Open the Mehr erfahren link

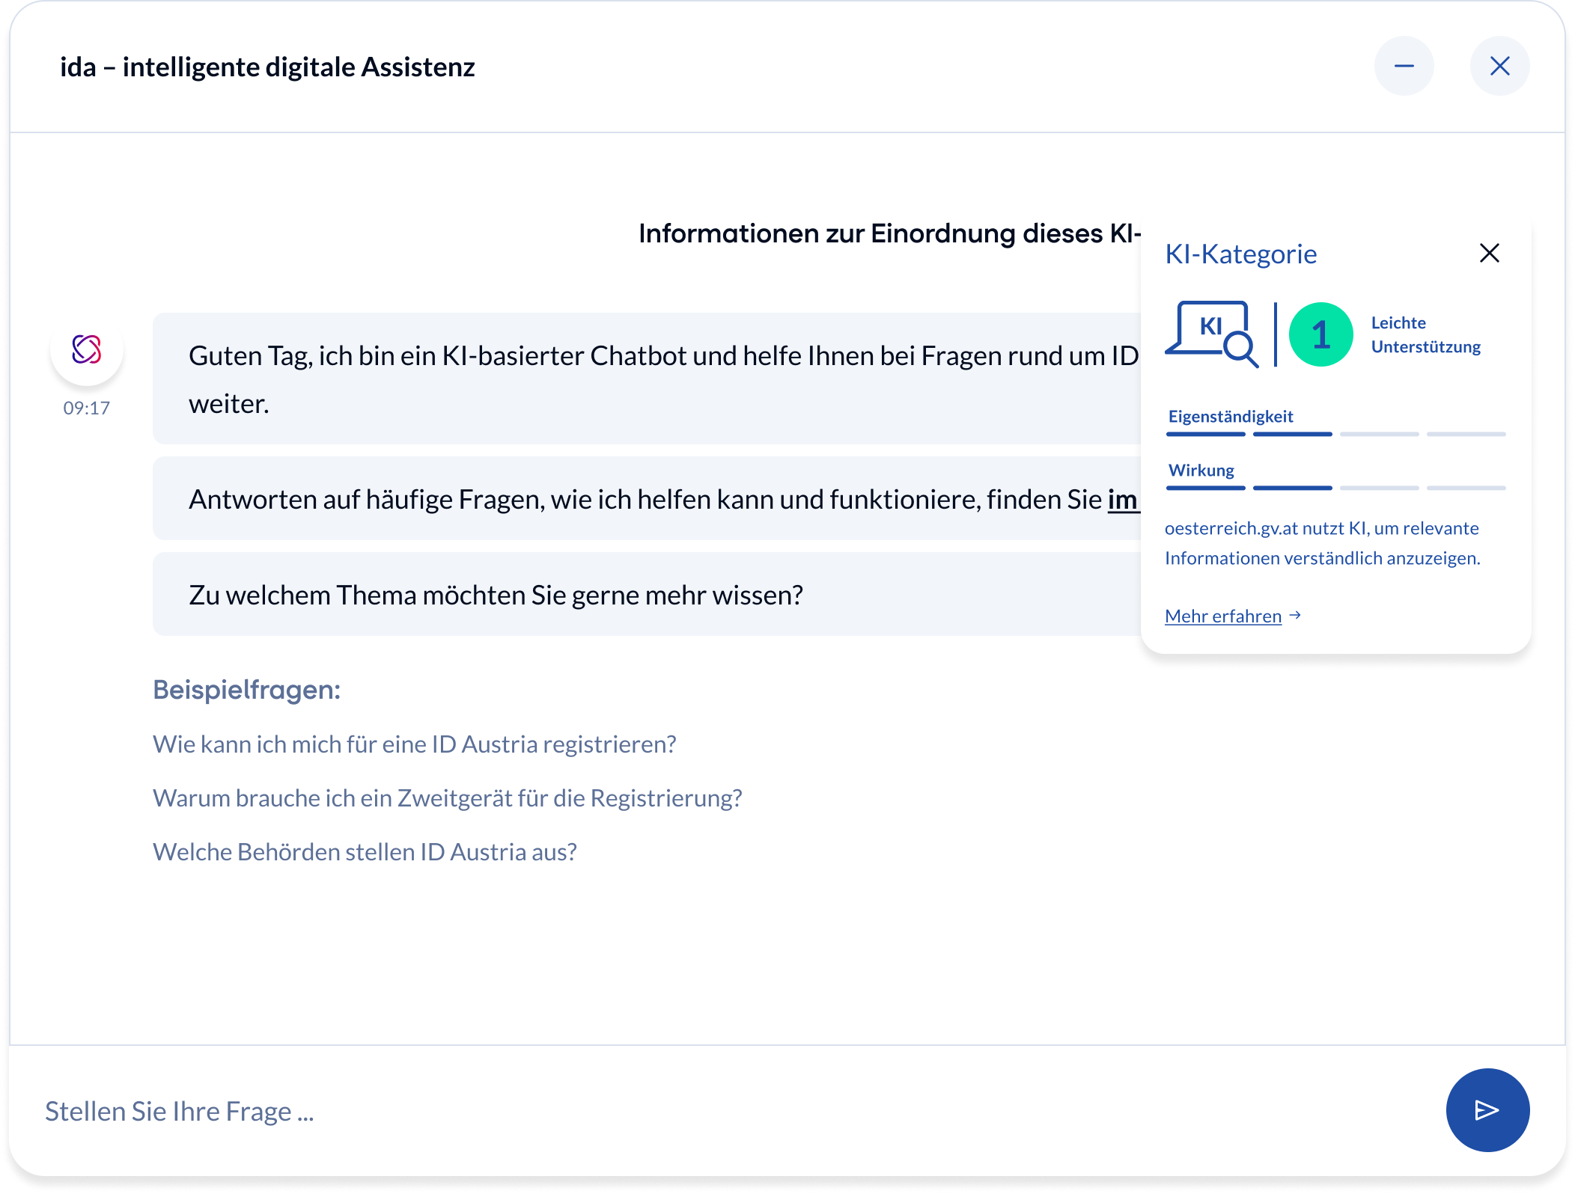click(x=1233, y=616)
